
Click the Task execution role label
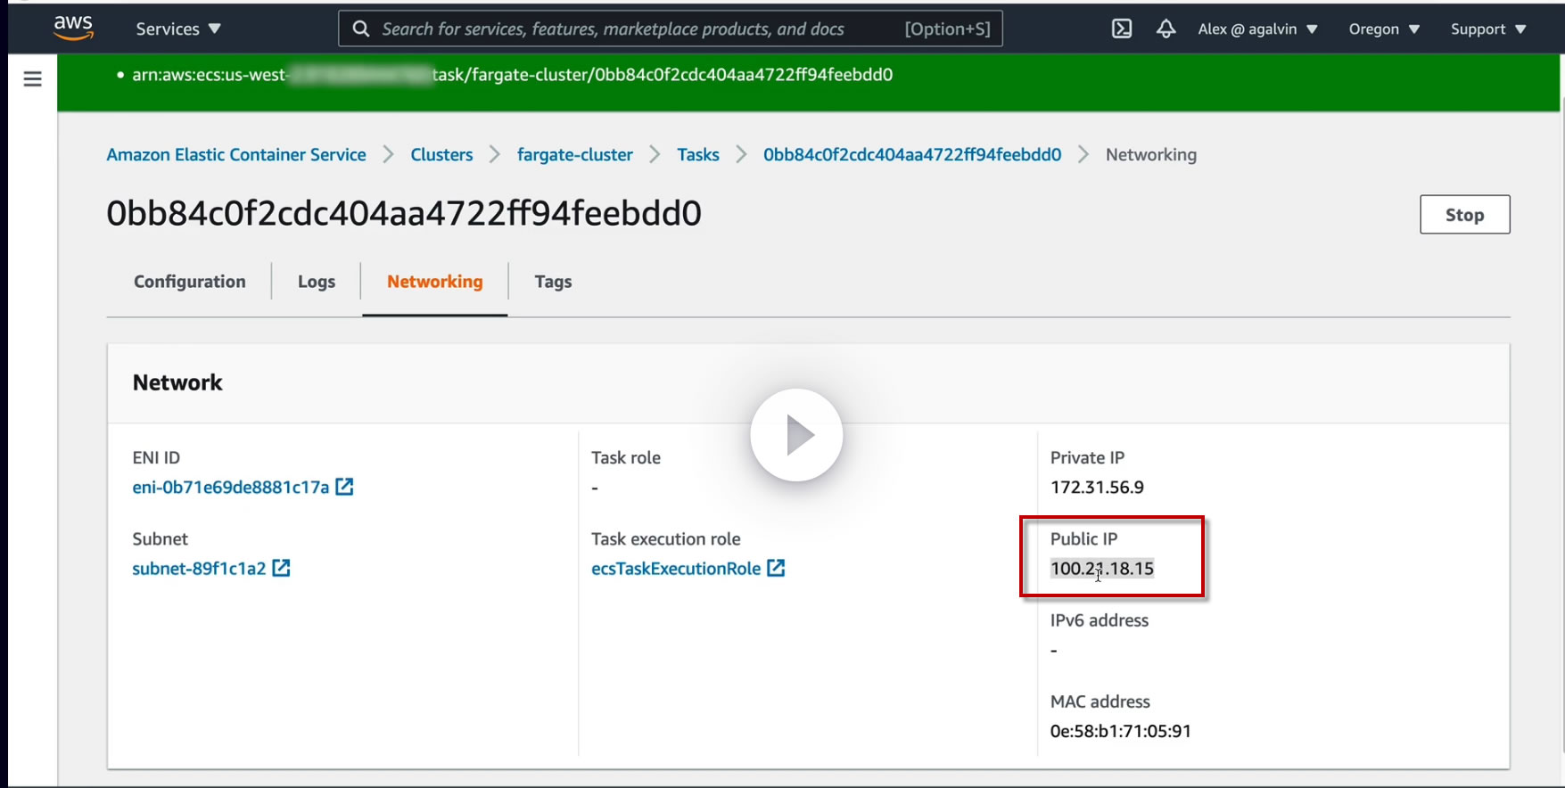(666, 539)
